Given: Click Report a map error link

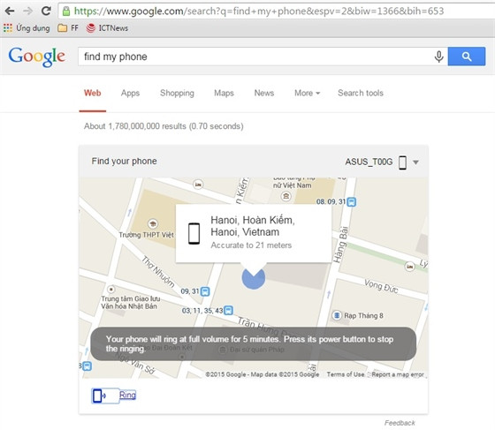Looking at the screenshot, I should (398, 374).
